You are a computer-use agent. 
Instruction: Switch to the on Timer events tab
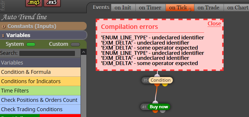coord(150,8)
